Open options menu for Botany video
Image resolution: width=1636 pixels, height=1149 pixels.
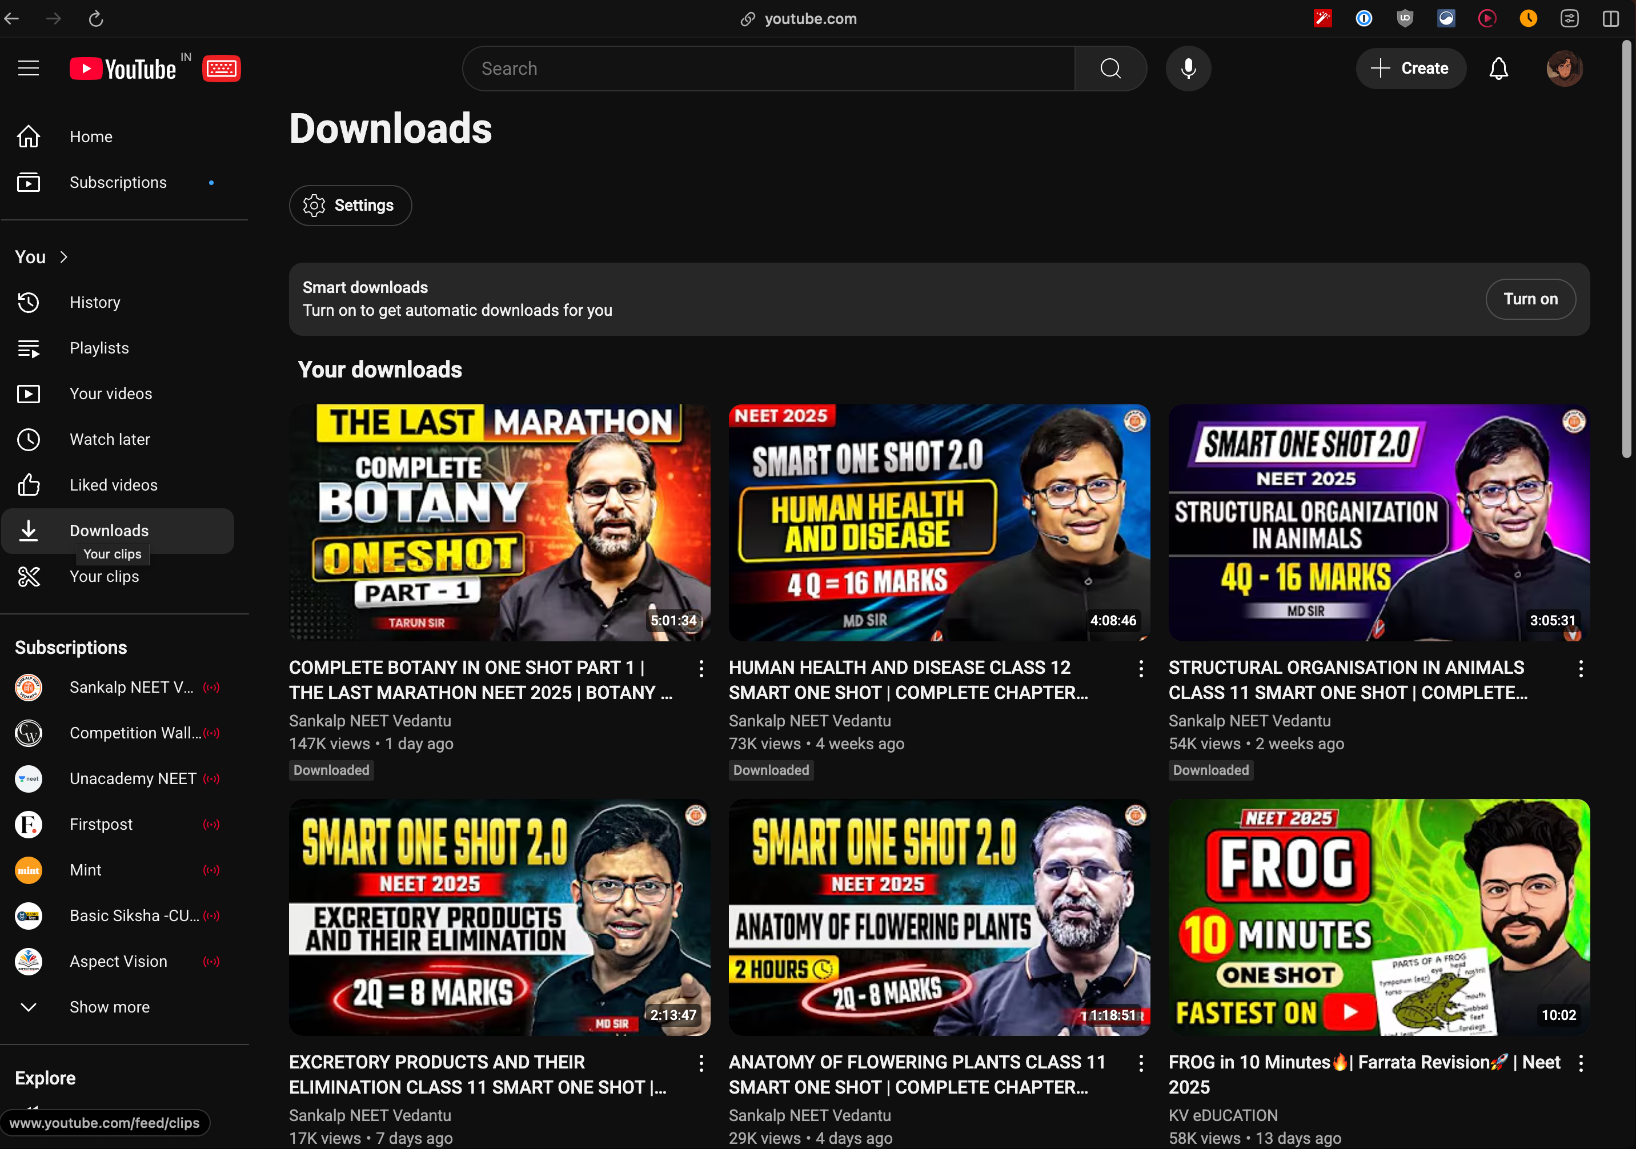[701, 668]
